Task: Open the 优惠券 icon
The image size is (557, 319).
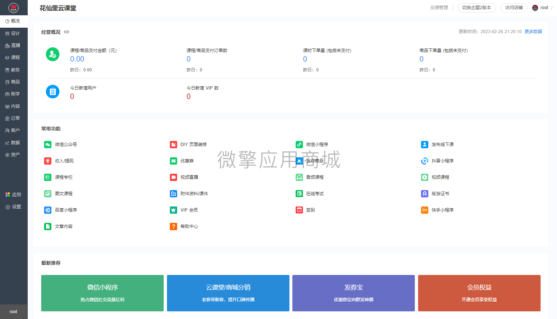Action: pos(174,161)
